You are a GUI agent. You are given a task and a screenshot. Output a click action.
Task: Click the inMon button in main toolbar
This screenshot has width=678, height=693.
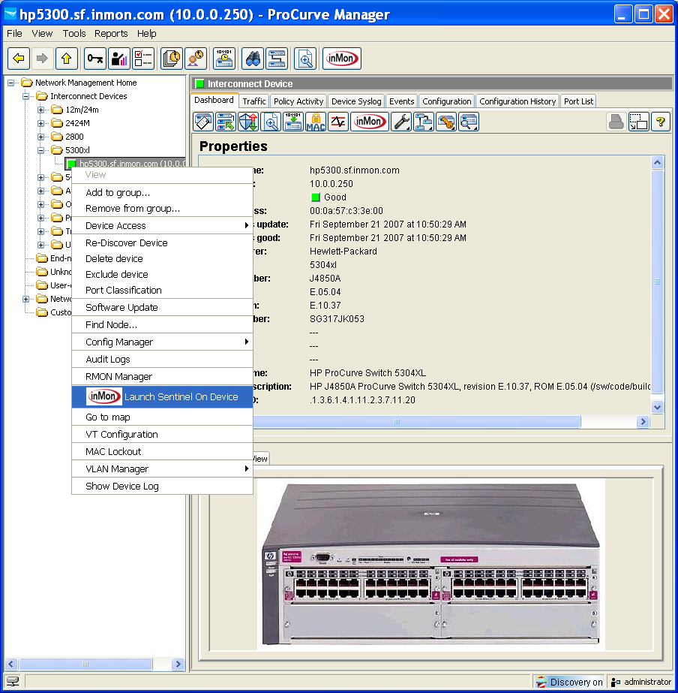342,59
